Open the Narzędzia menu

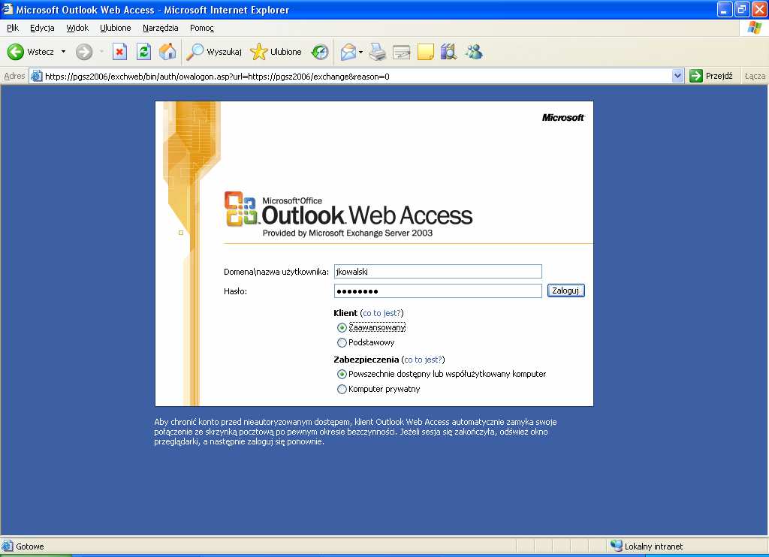161,28
